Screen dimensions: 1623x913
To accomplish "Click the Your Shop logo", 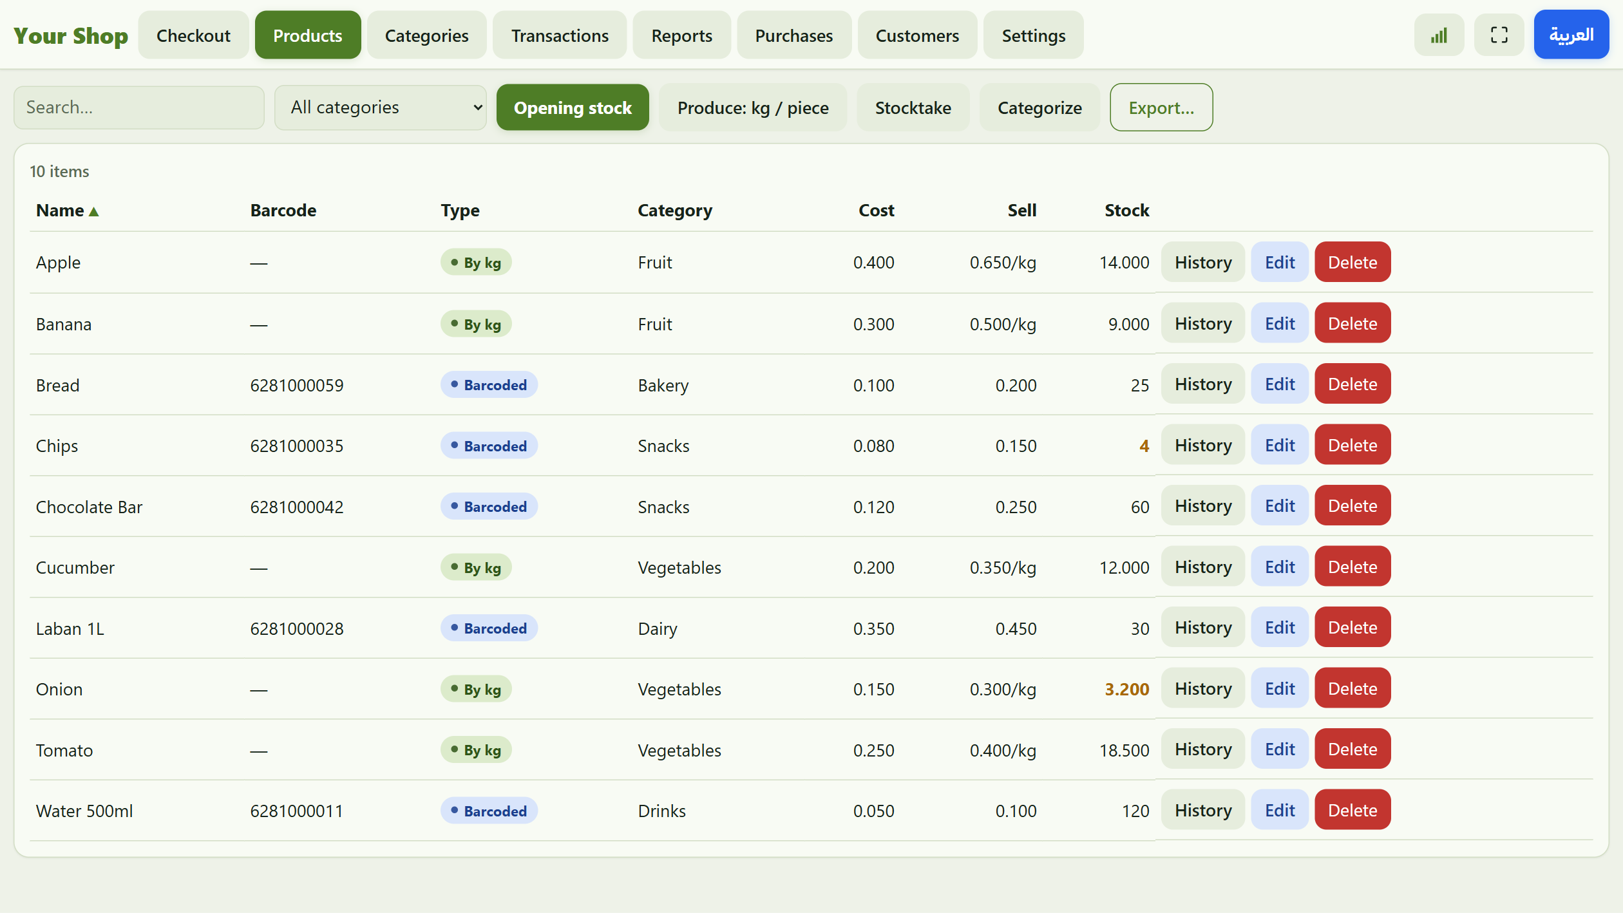I will [71, 35].
